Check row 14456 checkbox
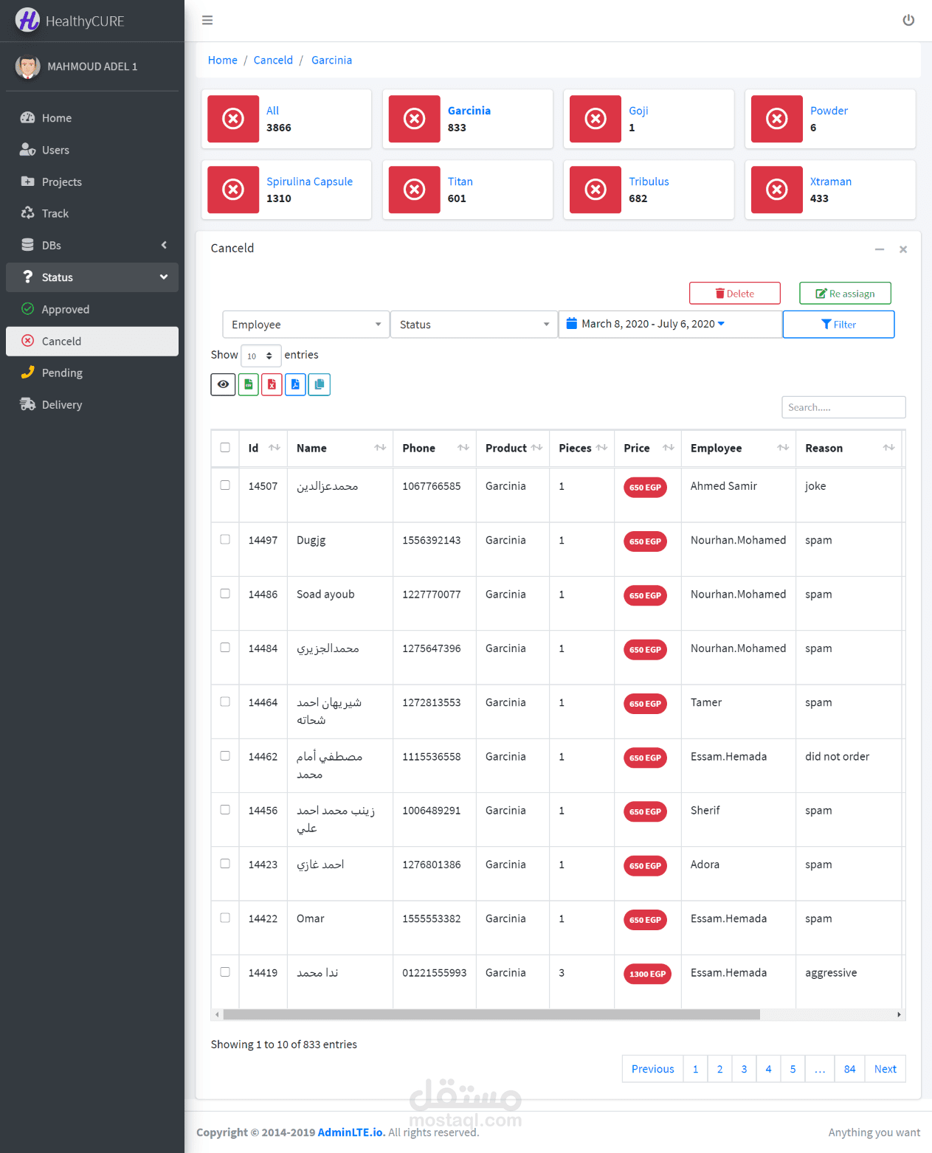 225,809
